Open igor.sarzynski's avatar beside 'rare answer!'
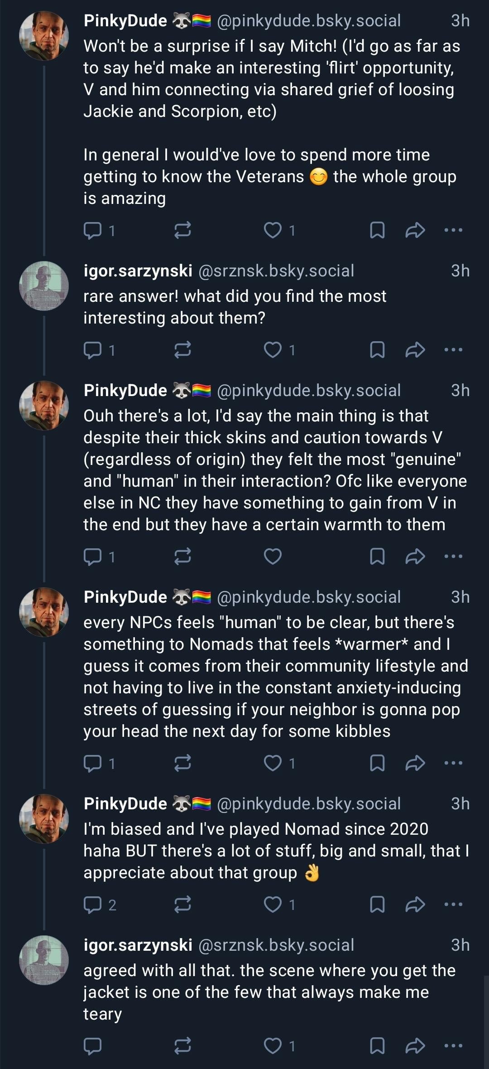The height and width of the screenshot is (1069, 489). pyautogui.click(x=44, y=285)
